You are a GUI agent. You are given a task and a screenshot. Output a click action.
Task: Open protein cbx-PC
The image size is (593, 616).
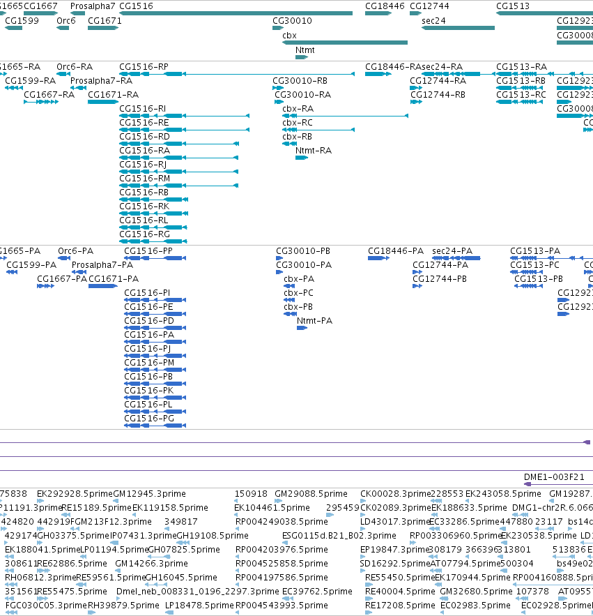(299, 293)
